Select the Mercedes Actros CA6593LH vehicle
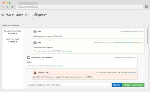This screenshot has height=92, width=150. tap(13, 32)
